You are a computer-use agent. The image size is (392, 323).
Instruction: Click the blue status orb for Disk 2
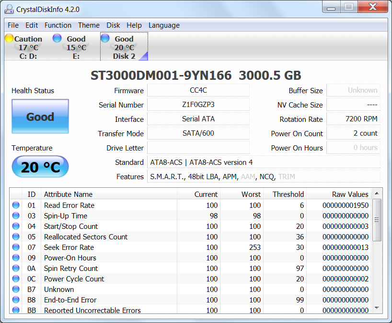[x=105, y=38]
